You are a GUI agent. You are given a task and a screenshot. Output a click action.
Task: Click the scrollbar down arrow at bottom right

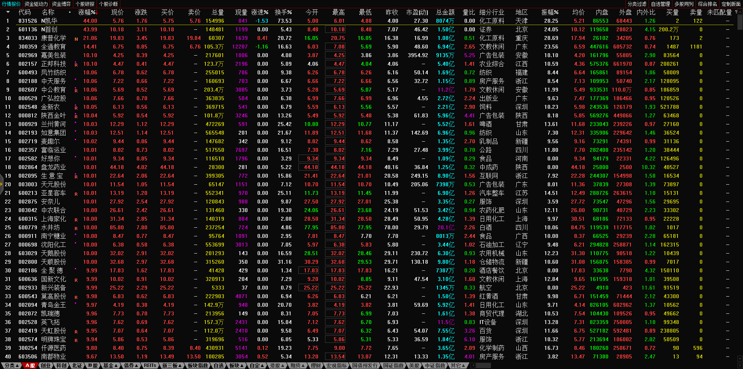(x=739, y=358)
